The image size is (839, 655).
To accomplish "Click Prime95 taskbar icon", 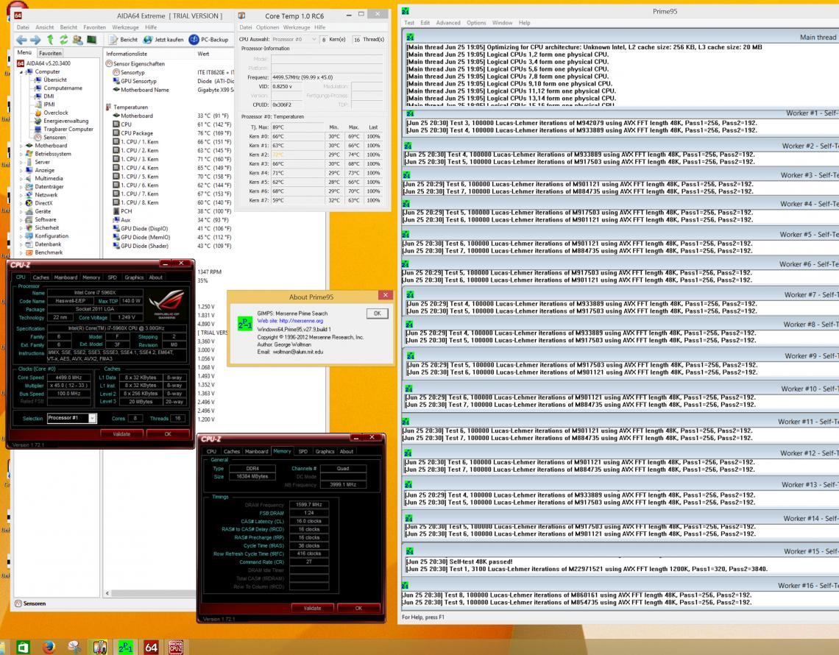I will 125,647.
